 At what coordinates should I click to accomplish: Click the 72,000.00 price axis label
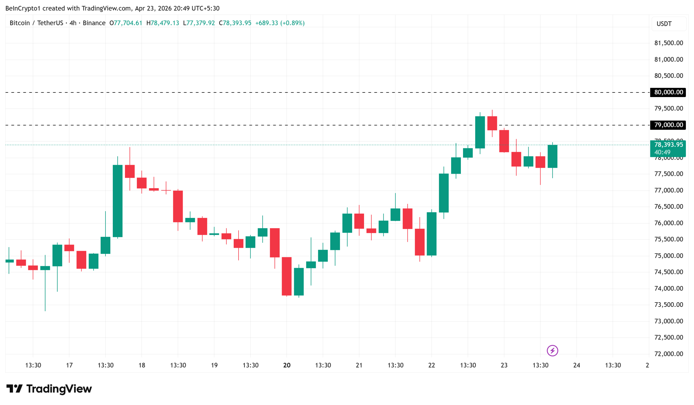669,354
